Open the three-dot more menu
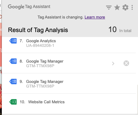 (132, 7)
